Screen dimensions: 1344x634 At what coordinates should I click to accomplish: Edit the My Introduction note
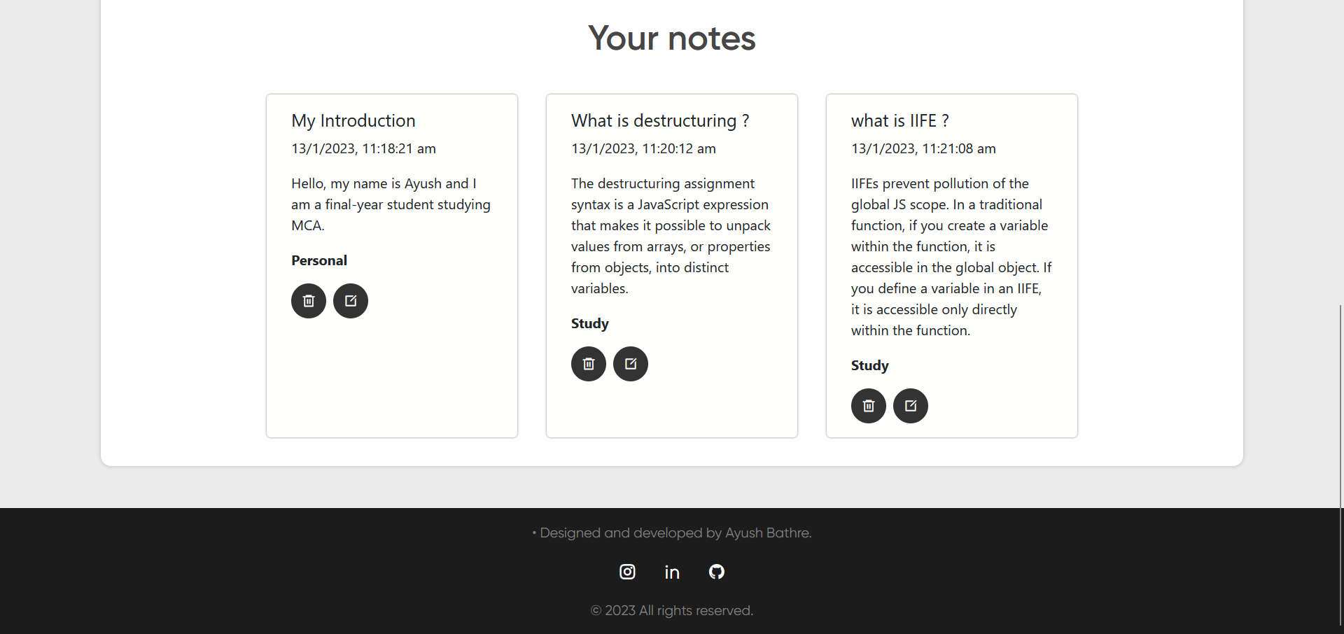tap(350, 300)
